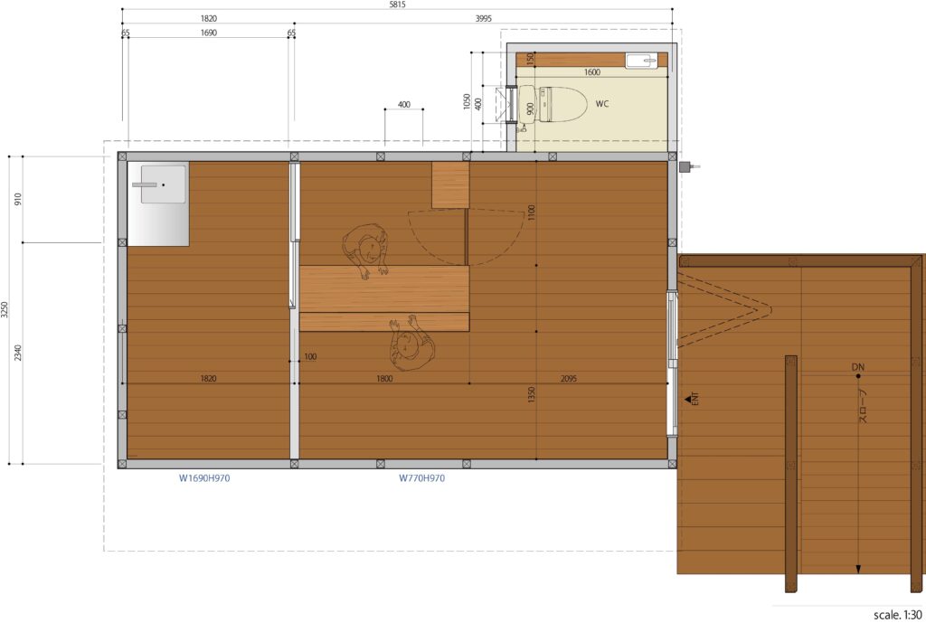
Task: Click the 1600 dimension inside WC
Action: tap(591, 71)
